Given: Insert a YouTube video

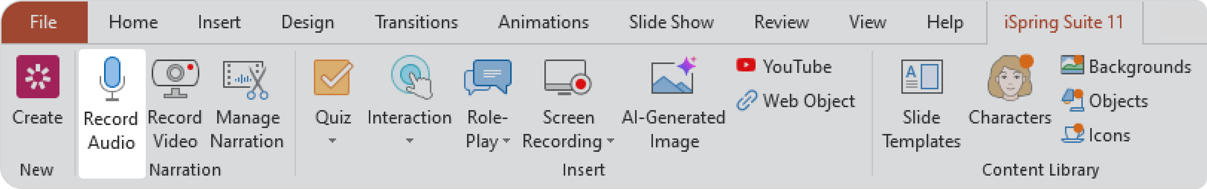Looking at the screenshot, I should (x=784, y=67).
